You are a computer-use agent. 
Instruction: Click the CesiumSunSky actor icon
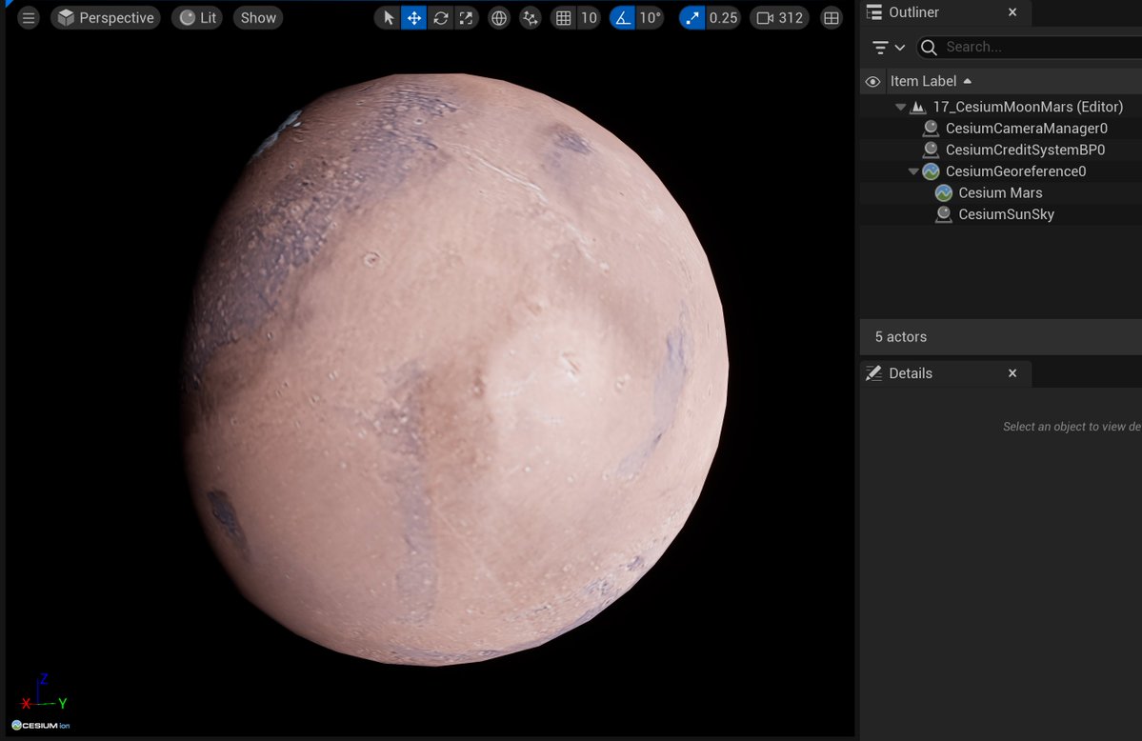(x=944, y=214)
